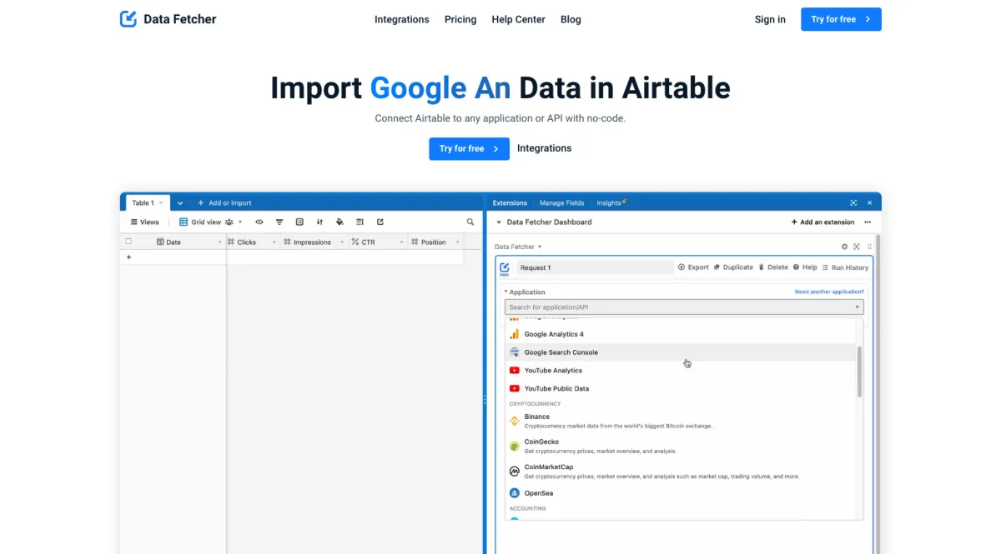The image size is (1001, 554).
Task: Click the hero Try for free button
Action: [x=469, y=148]
